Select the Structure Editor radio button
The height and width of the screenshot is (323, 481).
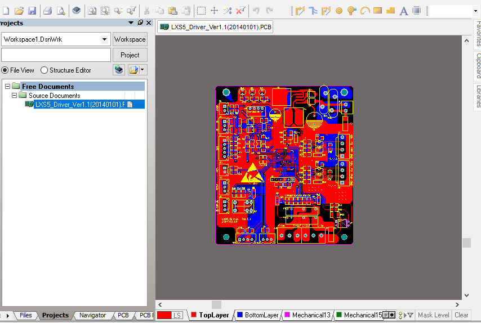(x=44, y=70)
